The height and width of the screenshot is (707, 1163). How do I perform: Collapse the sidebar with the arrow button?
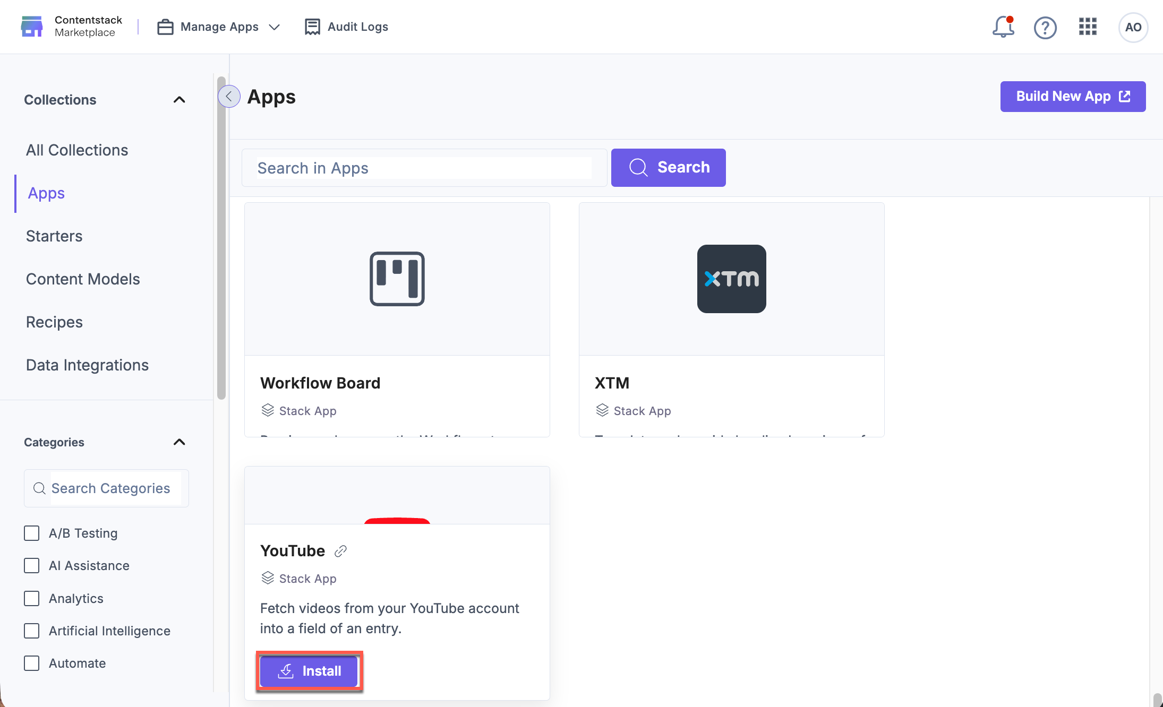tap(229, 97)
